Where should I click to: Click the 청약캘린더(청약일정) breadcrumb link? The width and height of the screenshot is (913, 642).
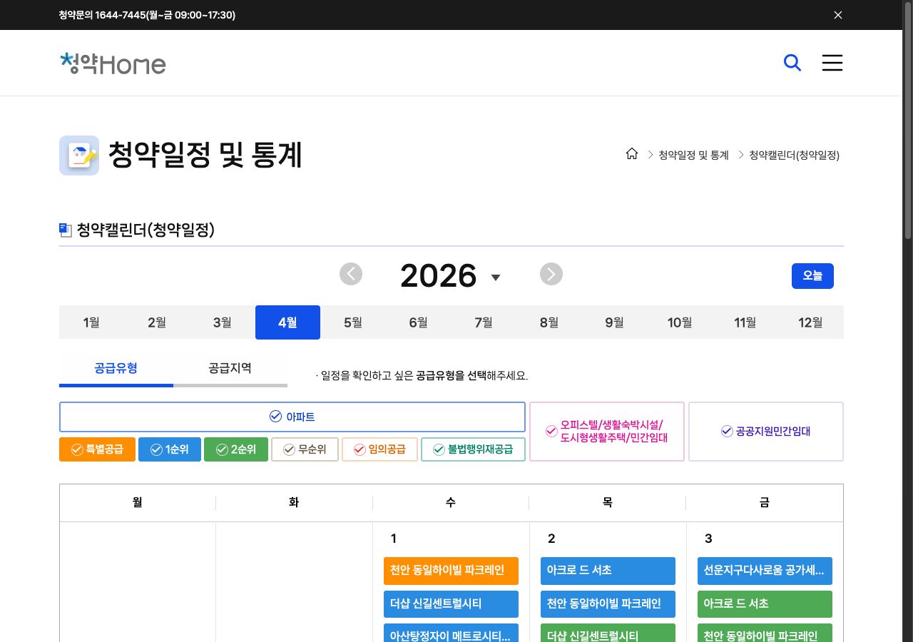(794, 155)
